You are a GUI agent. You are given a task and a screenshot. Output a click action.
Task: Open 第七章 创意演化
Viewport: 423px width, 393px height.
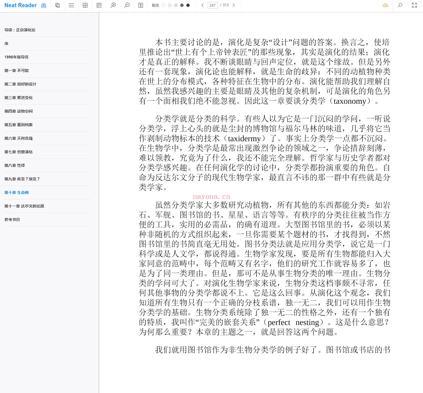coord(19,152)
